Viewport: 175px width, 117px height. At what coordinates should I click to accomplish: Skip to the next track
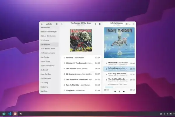click(x=124, y=92)
